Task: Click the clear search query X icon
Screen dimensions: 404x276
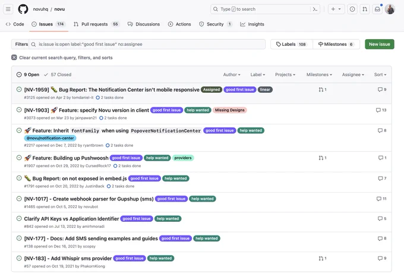Action: click(x=14, y=58)
